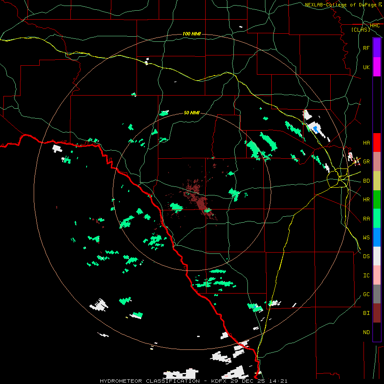
Task: Click the dusty pink GR legend swatch
Action: point(377,161)
